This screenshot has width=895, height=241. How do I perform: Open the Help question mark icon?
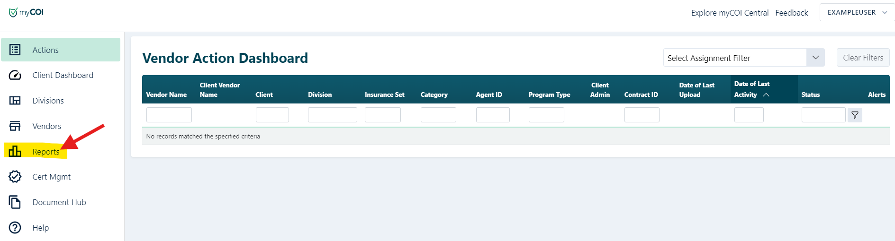[x=15, y=228]
